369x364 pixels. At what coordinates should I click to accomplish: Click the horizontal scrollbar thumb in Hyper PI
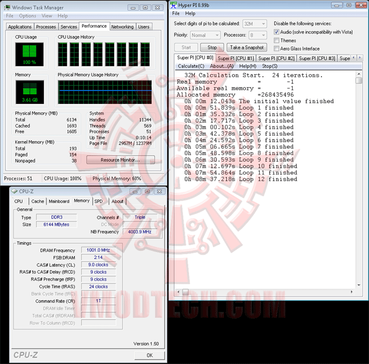186,292
